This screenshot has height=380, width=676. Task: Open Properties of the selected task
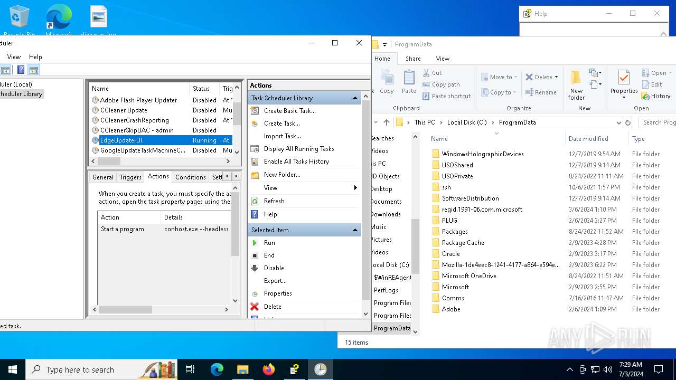(278, 293)
